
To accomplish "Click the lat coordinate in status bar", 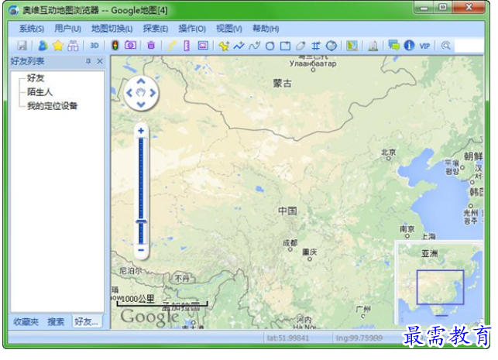I will coord(288,338).
